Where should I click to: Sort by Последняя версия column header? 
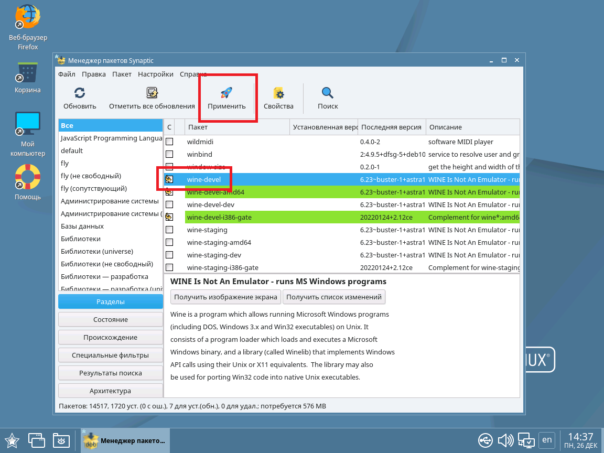tap(392, 127)
